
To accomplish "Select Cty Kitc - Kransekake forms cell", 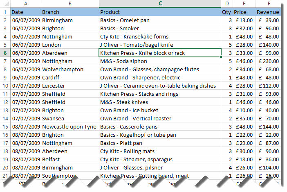I will tap(160, 37).
